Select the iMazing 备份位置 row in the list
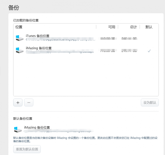Screen dimensions: 165x155 [86, 50]
